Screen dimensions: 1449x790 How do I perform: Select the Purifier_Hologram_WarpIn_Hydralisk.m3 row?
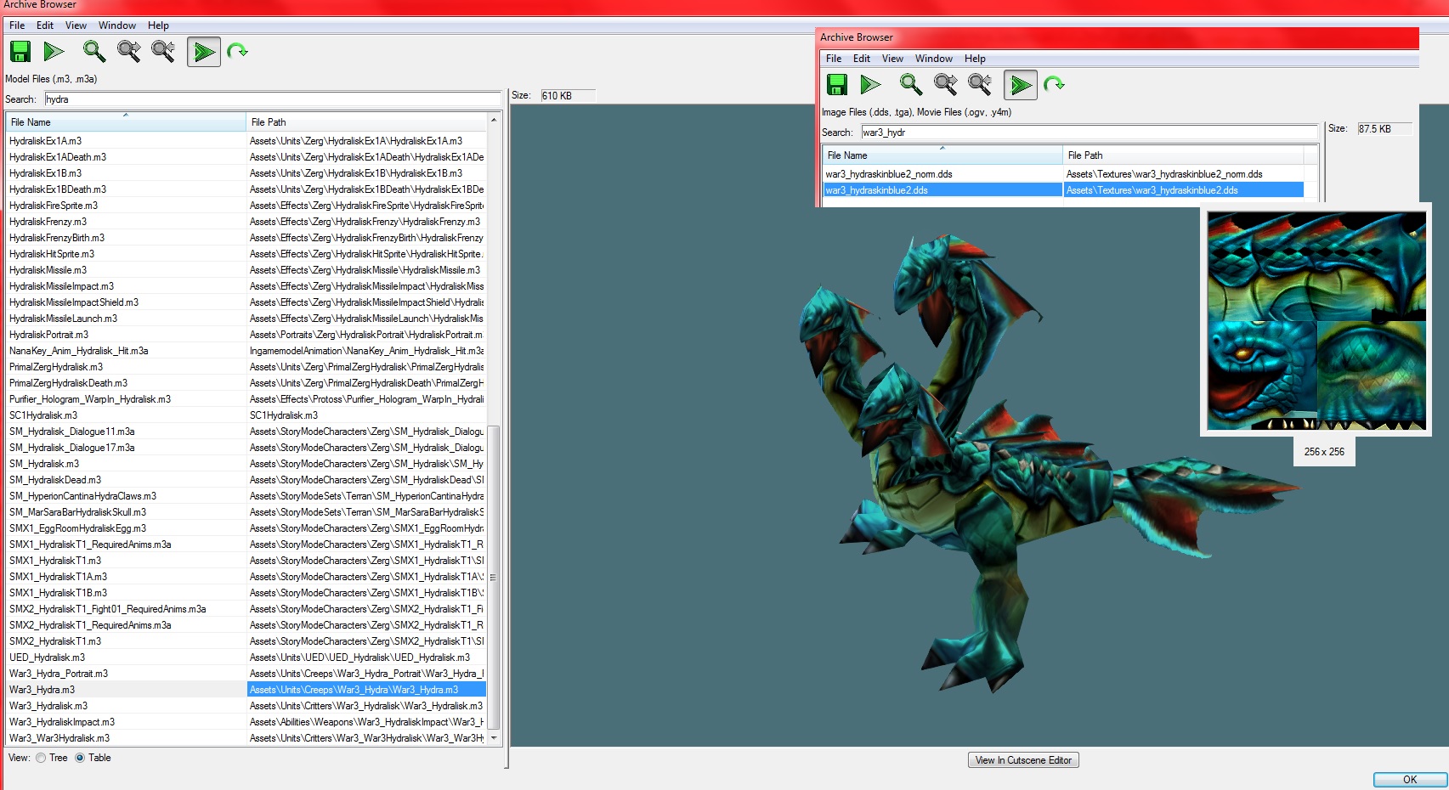pos(246,399)
